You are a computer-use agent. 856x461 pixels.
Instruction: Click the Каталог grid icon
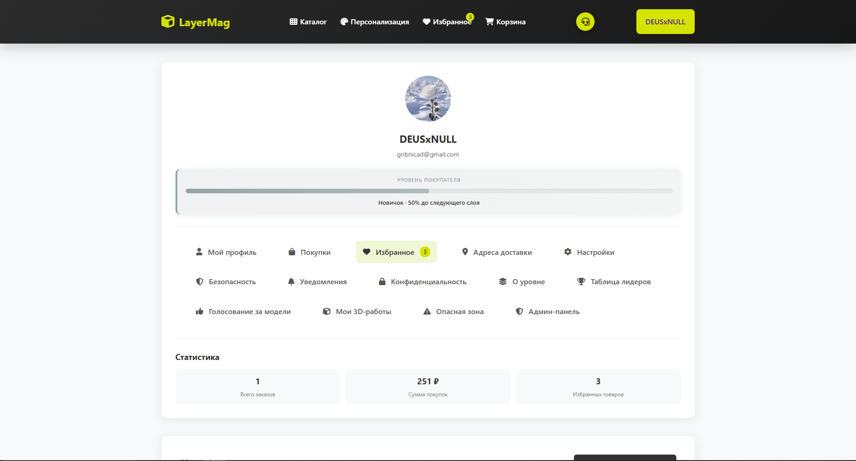tap(294, 22)
